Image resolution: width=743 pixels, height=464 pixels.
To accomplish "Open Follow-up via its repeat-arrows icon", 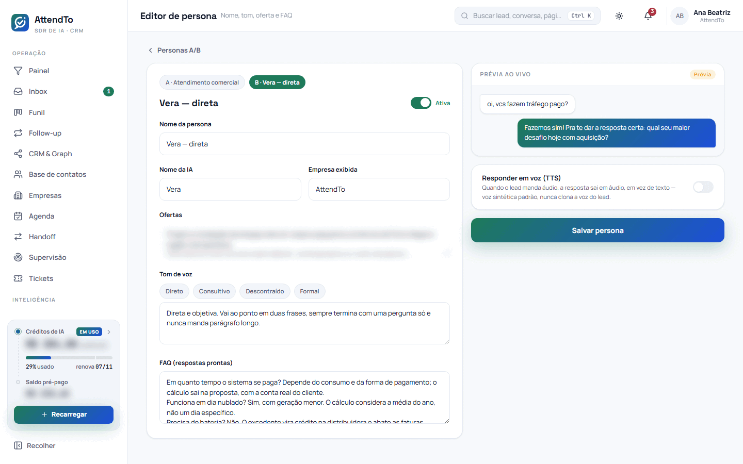I will click(18, 133).
